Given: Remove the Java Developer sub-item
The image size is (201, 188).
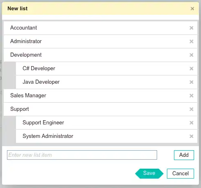Looking at the screenshot, I should tap(191, 82).
